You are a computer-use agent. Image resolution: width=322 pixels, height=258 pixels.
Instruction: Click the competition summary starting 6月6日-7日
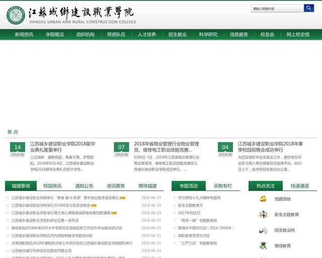coord(167,163)
